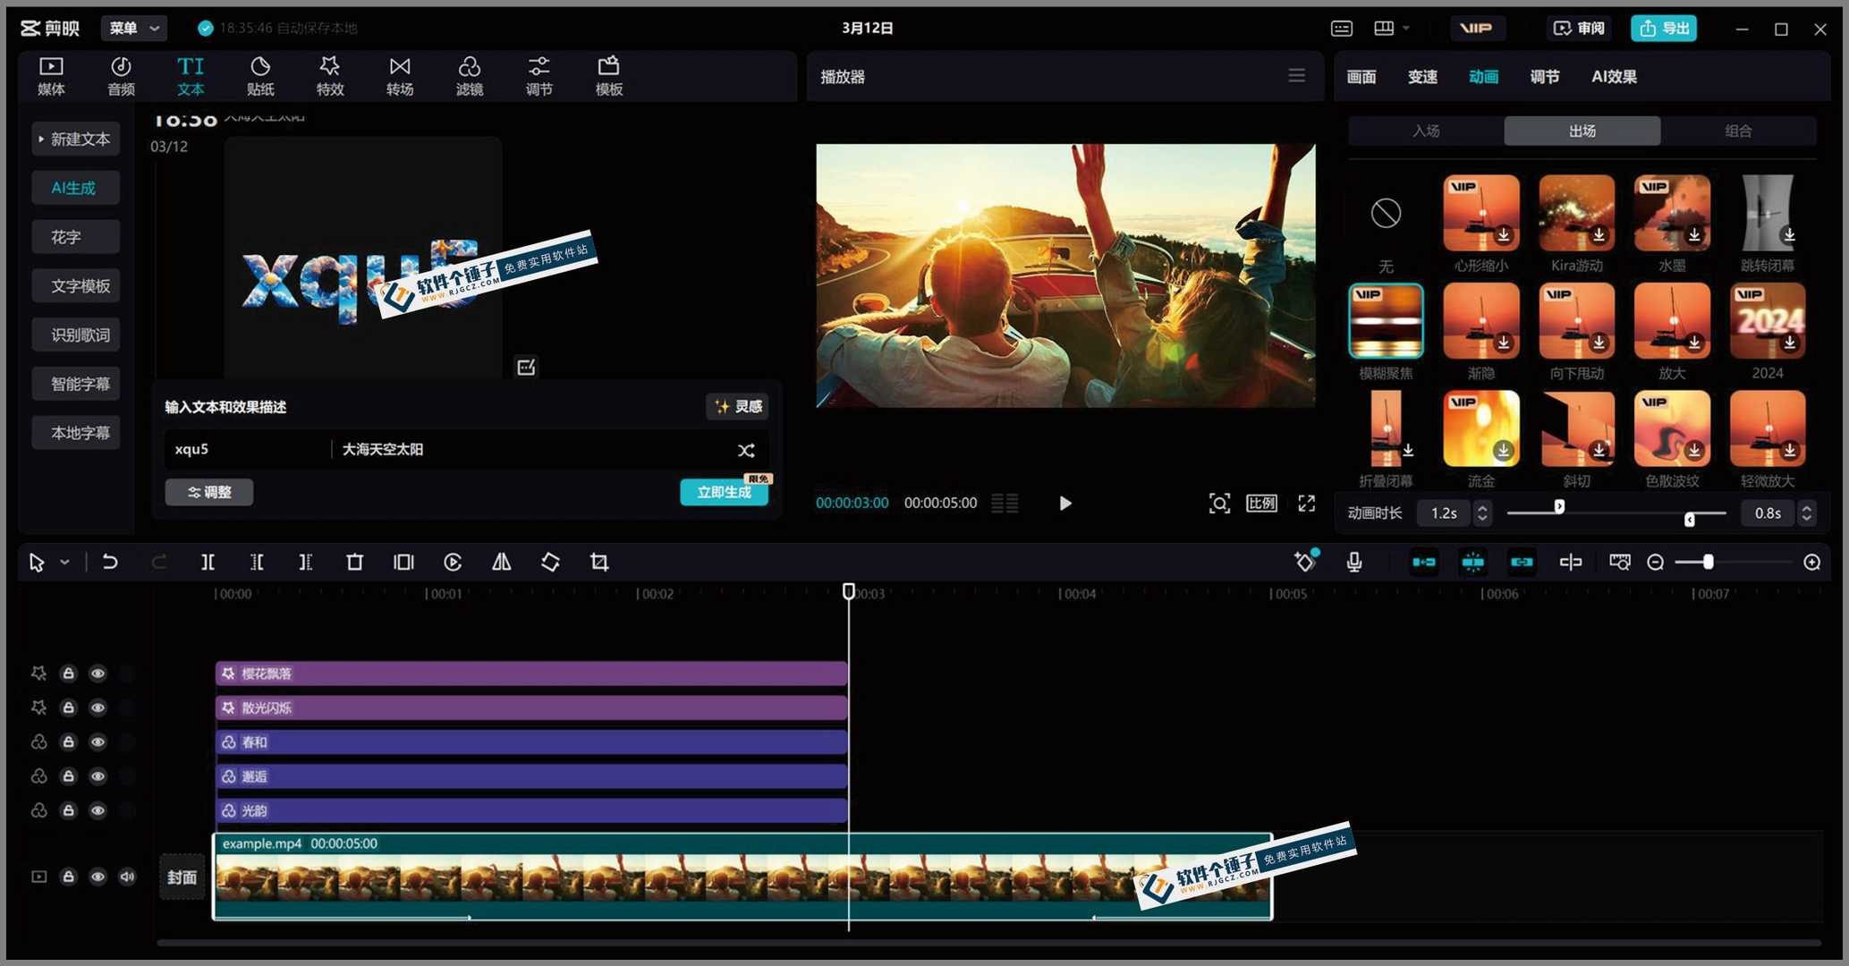Image resolution: width=1849 pixels, height=966 pixels.
Task: Expand the 新建文本 section
Action: pos(75,139)
